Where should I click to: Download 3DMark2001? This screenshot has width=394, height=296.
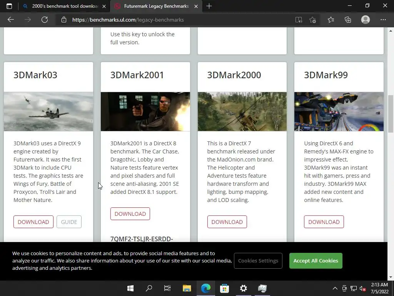[x=130, y=214]
